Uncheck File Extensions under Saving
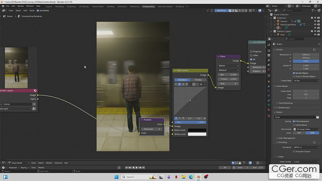The height and width of the screenshot is (181, 322). coord(294,121)
